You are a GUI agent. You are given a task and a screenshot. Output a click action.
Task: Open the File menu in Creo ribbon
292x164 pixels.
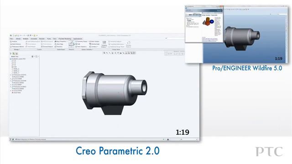point(11,39)
